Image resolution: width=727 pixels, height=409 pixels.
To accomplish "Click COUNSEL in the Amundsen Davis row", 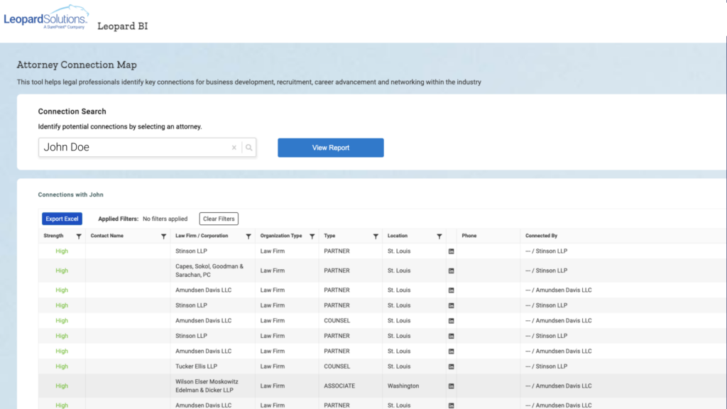I will (337, 320).
